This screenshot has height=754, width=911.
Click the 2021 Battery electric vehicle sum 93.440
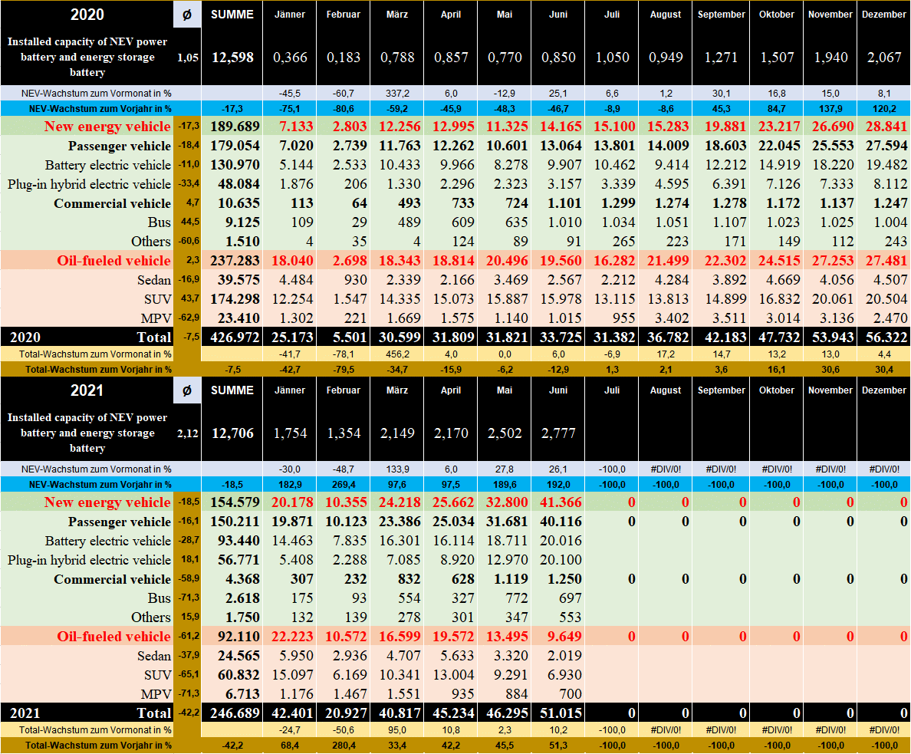tap(232, 541)
